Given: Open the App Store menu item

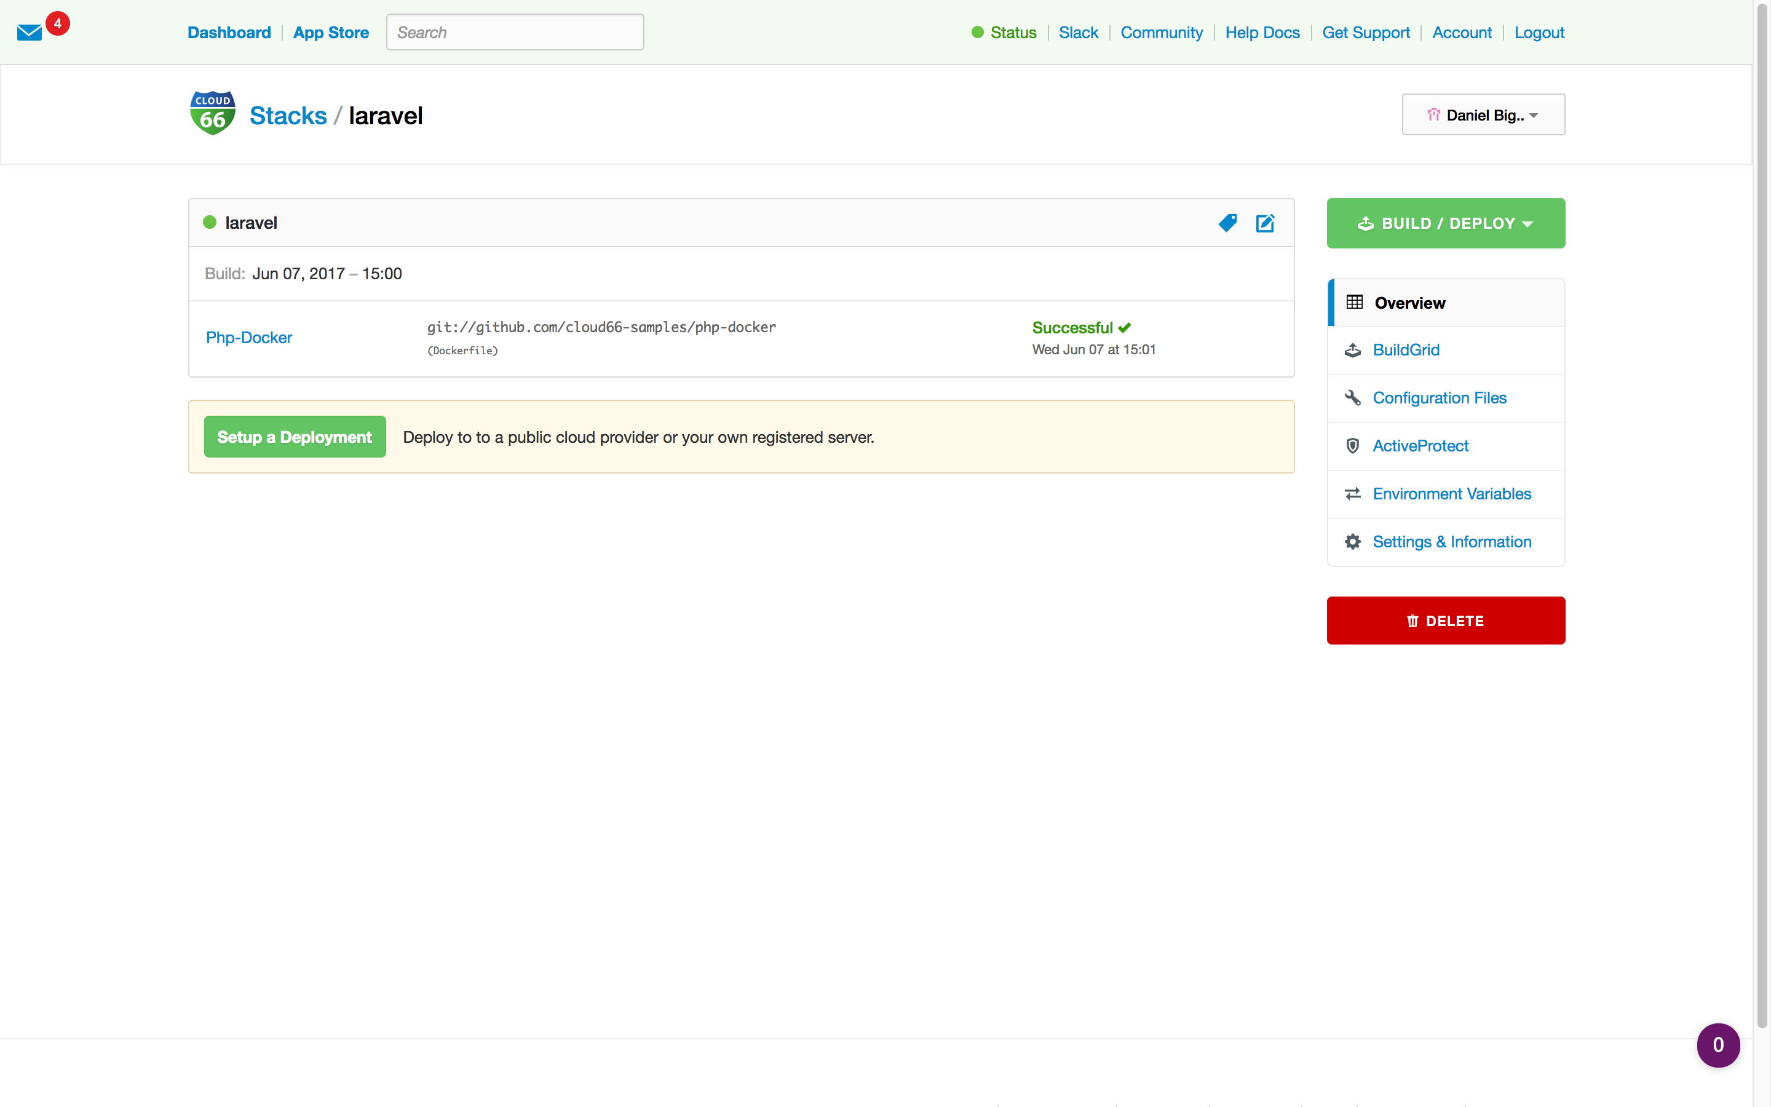Looking at the screenshot, I should pos(331,32).
